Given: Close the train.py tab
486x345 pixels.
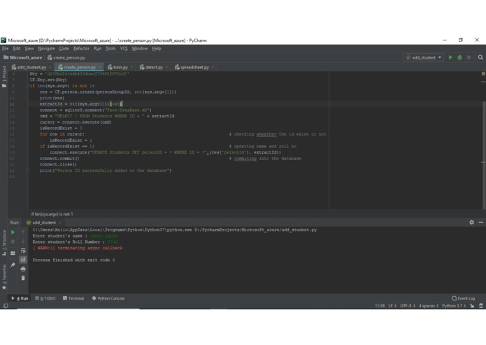Looking at the screenshot, I should pyautogui.click(x=131, y=67).
